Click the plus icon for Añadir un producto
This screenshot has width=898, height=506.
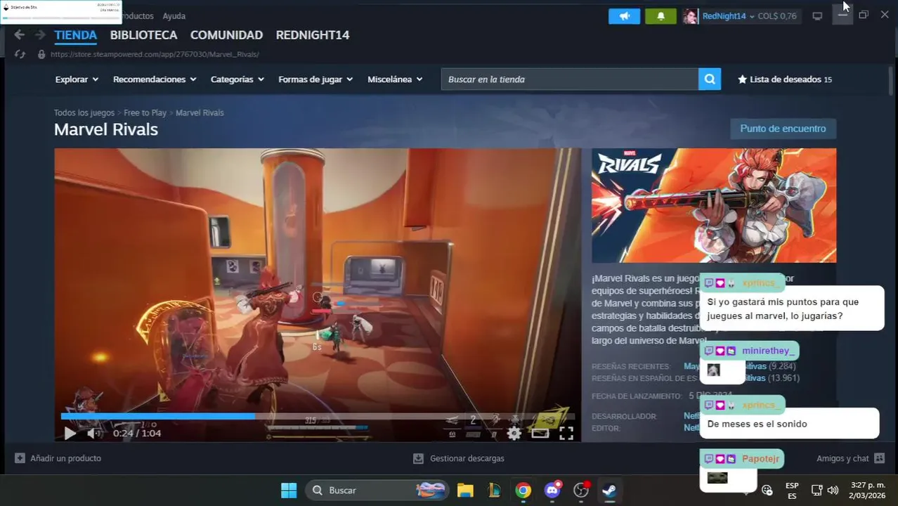[20, 458]
